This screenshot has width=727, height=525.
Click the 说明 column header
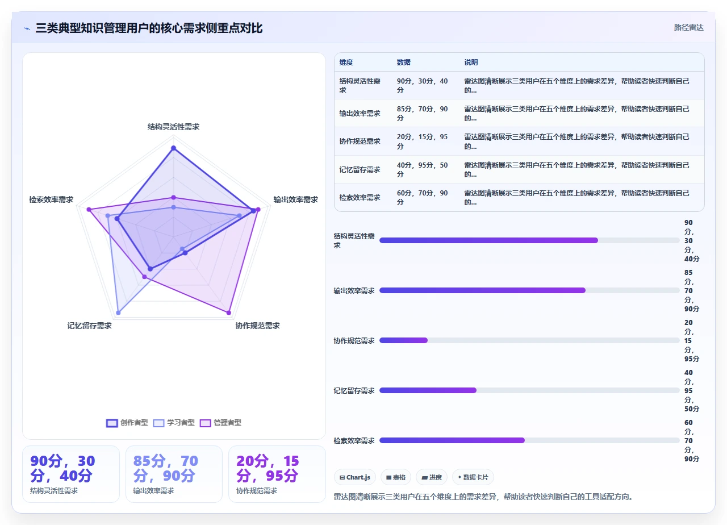point(471,62)
